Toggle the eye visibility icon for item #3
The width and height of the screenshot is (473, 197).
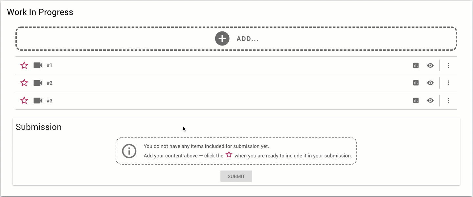(430, 101)
